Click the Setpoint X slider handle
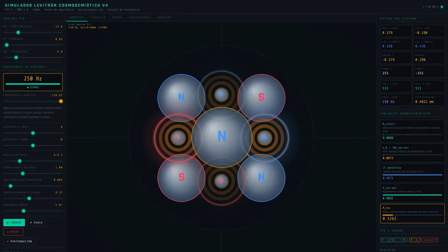This screenshot has width=448, height=252. [x=33, y=133]
